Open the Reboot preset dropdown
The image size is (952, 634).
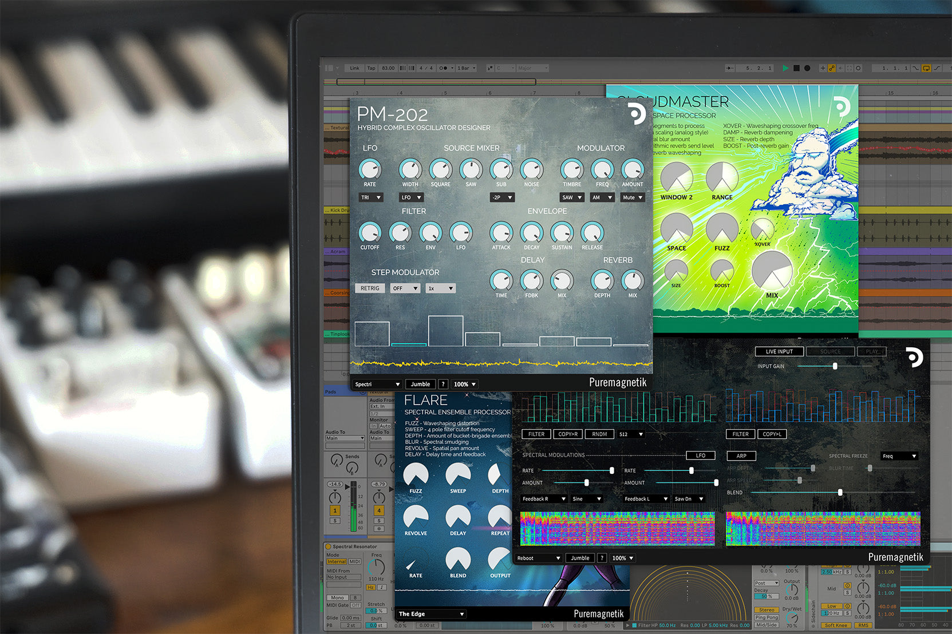coord(539,558)
